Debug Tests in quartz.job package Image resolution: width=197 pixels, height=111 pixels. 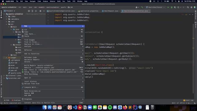click(x=53, y=72)
